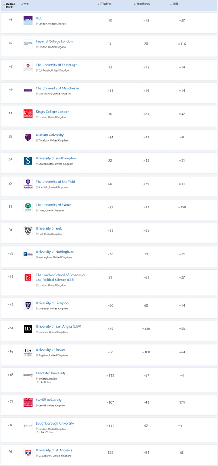The image size is (218, 466).
Task: Click the UCL logo icon
Action: tap(28, 20)
